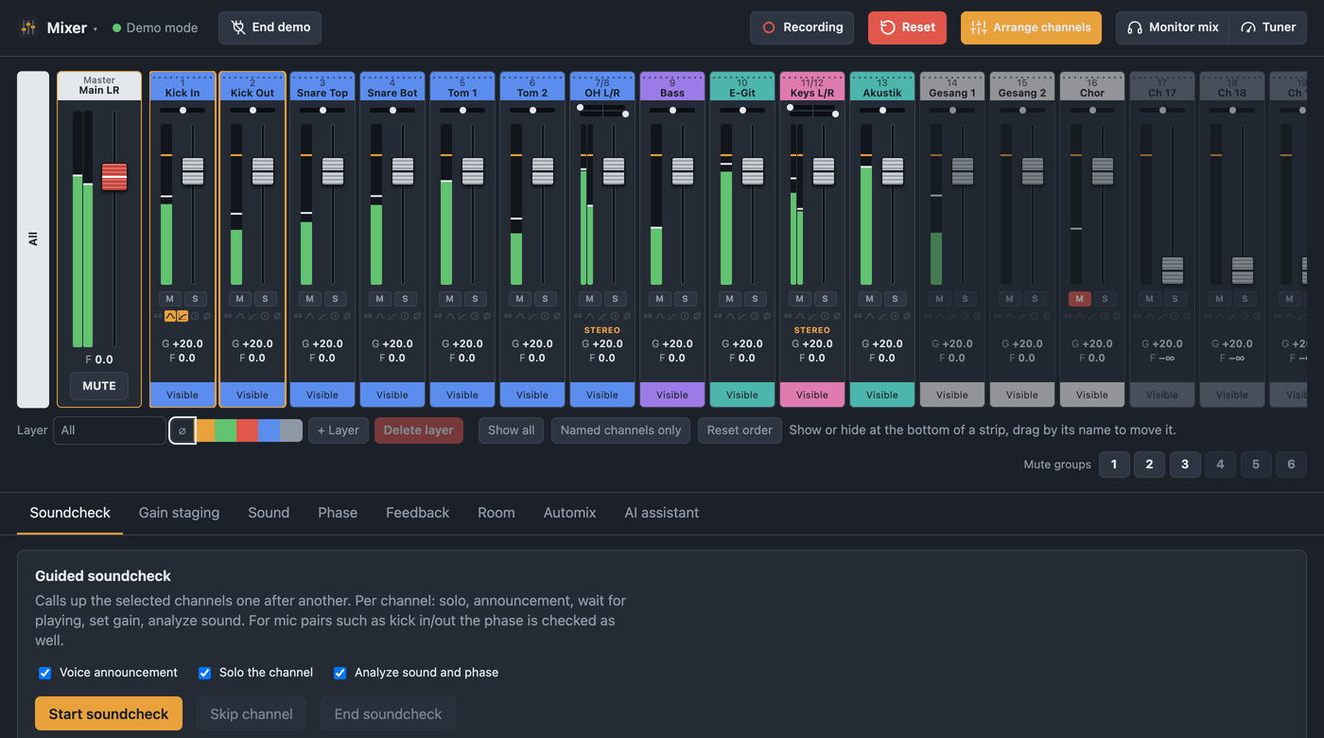This screenshot has width=1324, height=738.
Task: Open the Mixer dropdown arrow
Action: (96, 29)
